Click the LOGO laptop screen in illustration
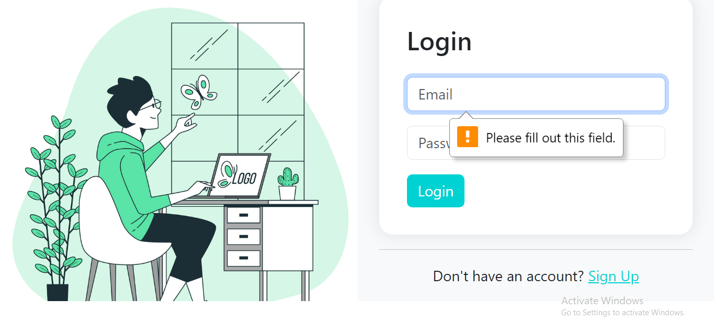 239,175
